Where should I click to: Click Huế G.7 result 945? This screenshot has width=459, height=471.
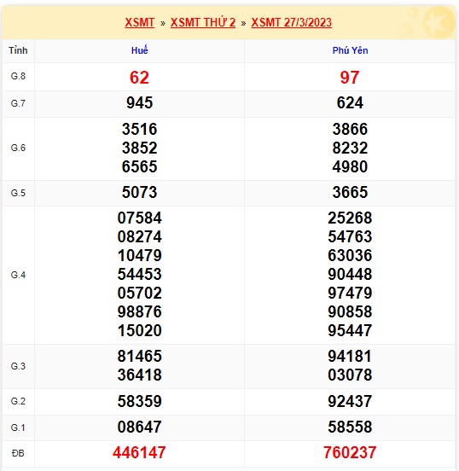point(139,103)
